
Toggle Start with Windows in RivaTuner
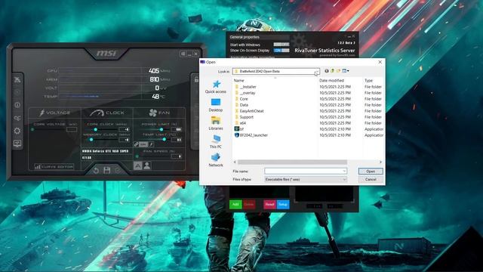[x=281, y=45]
